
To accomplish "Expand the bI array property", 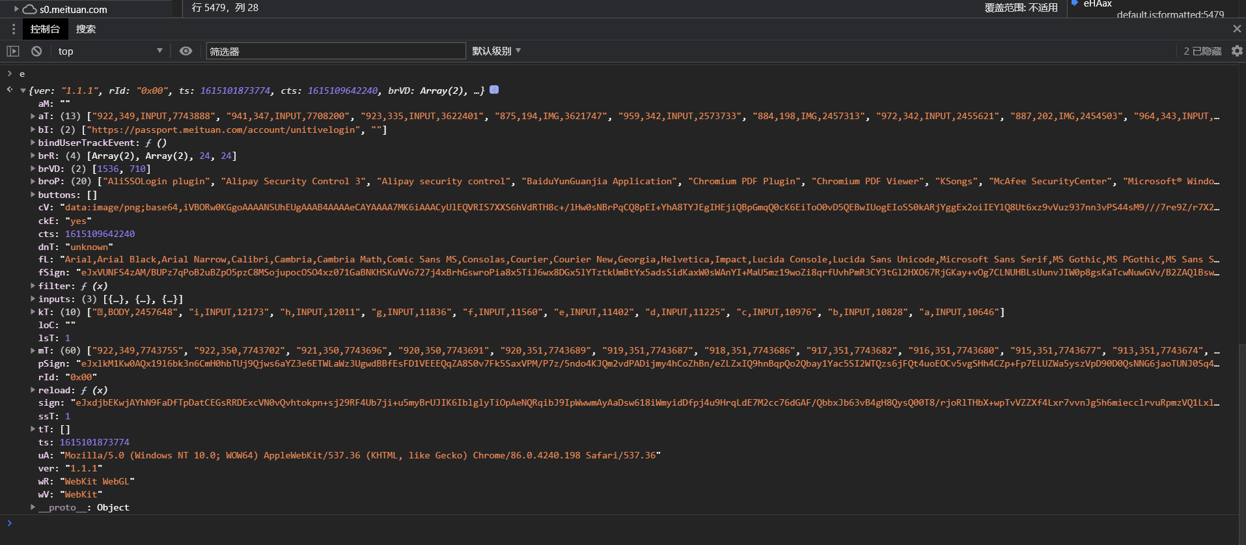I will (33, 129).
